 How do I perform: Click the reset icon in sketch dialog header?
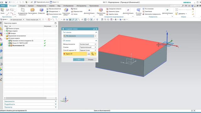click(94, 29)
